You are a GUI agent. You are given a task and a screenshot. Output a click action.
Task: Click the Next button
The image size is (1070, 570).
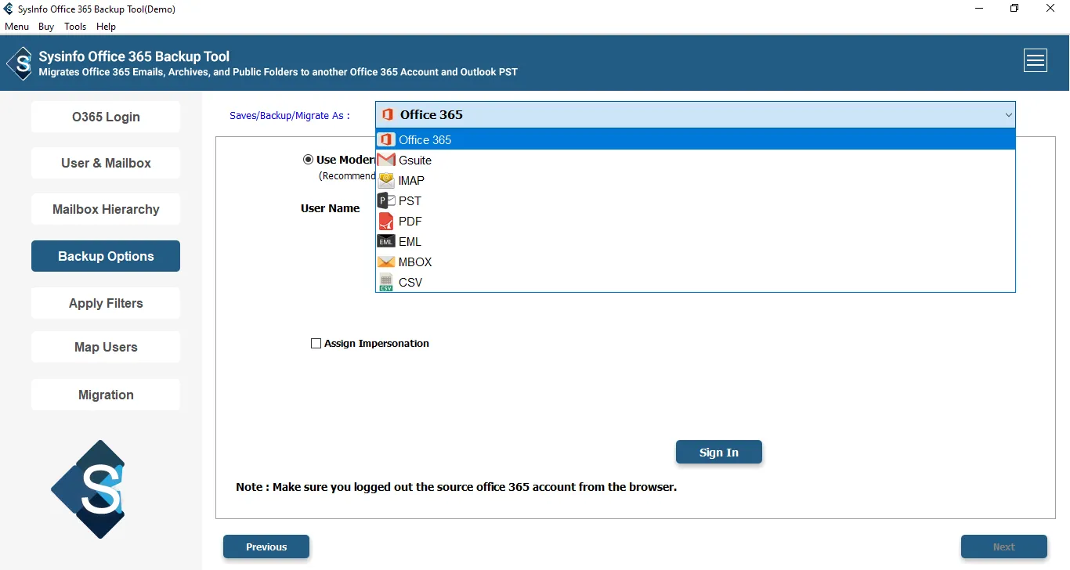tap(1004, 547)
